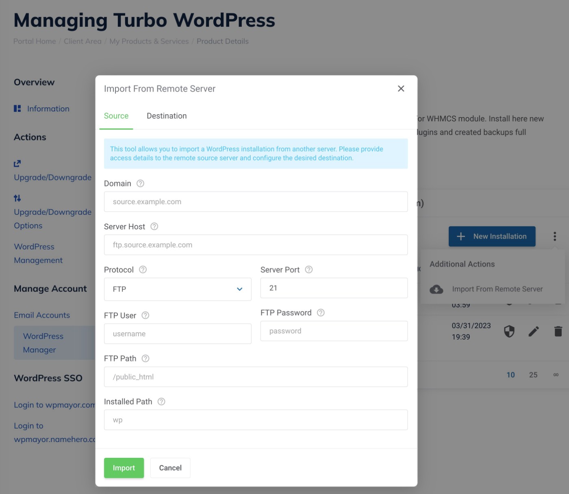Open Email Accounts sidebar link
Image resolution: width=569 pixels, height=494 pixels.
pos(42,315)
